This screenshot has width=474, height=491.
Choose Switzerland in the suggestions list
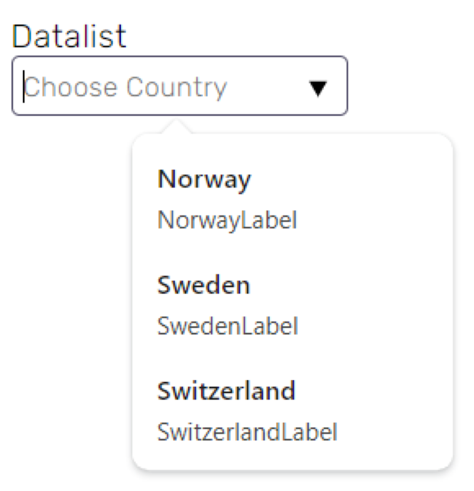click(x=292, y=411)
